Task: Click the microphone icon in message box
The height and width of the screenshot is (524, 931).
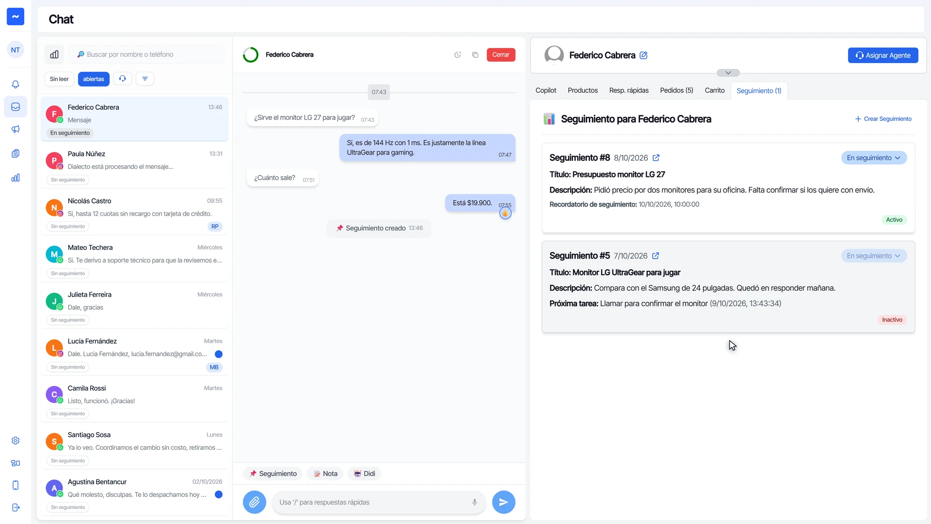Action: point(475,502)
